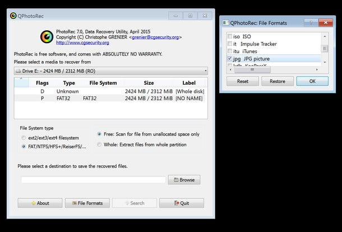
Task: Click the Size column header
Action: [x=149, y=83]
